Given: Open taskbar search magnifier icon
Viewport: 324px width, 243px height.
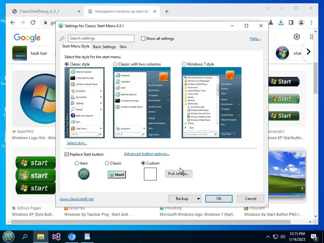Looking at the screenshot, I should pyautogui.click(x=25, y=236).
